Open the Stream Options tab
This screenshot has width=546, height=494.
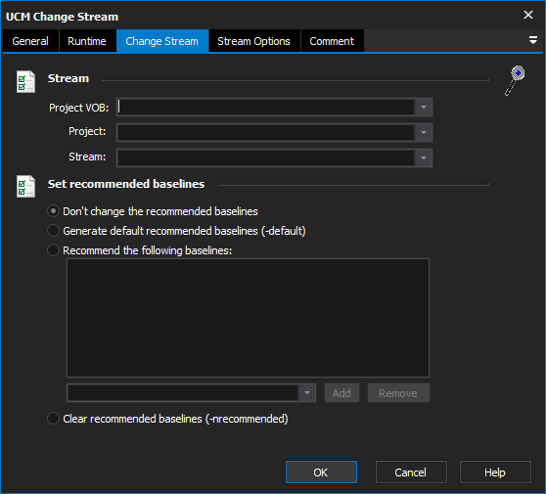(253, 41)
